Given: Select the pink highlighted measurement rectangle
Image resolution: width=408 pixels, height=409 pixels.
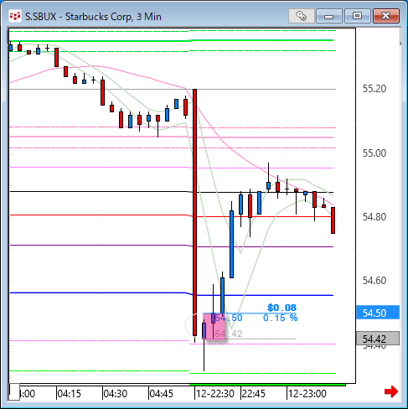Looking at the screenshot, I should click(214, 326).
